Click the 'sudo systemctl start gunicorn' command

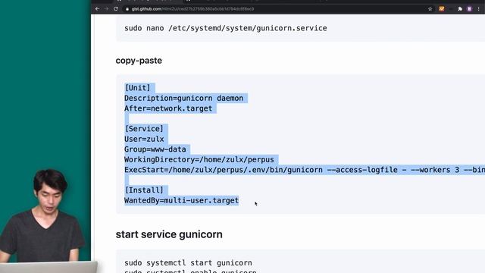188,263
